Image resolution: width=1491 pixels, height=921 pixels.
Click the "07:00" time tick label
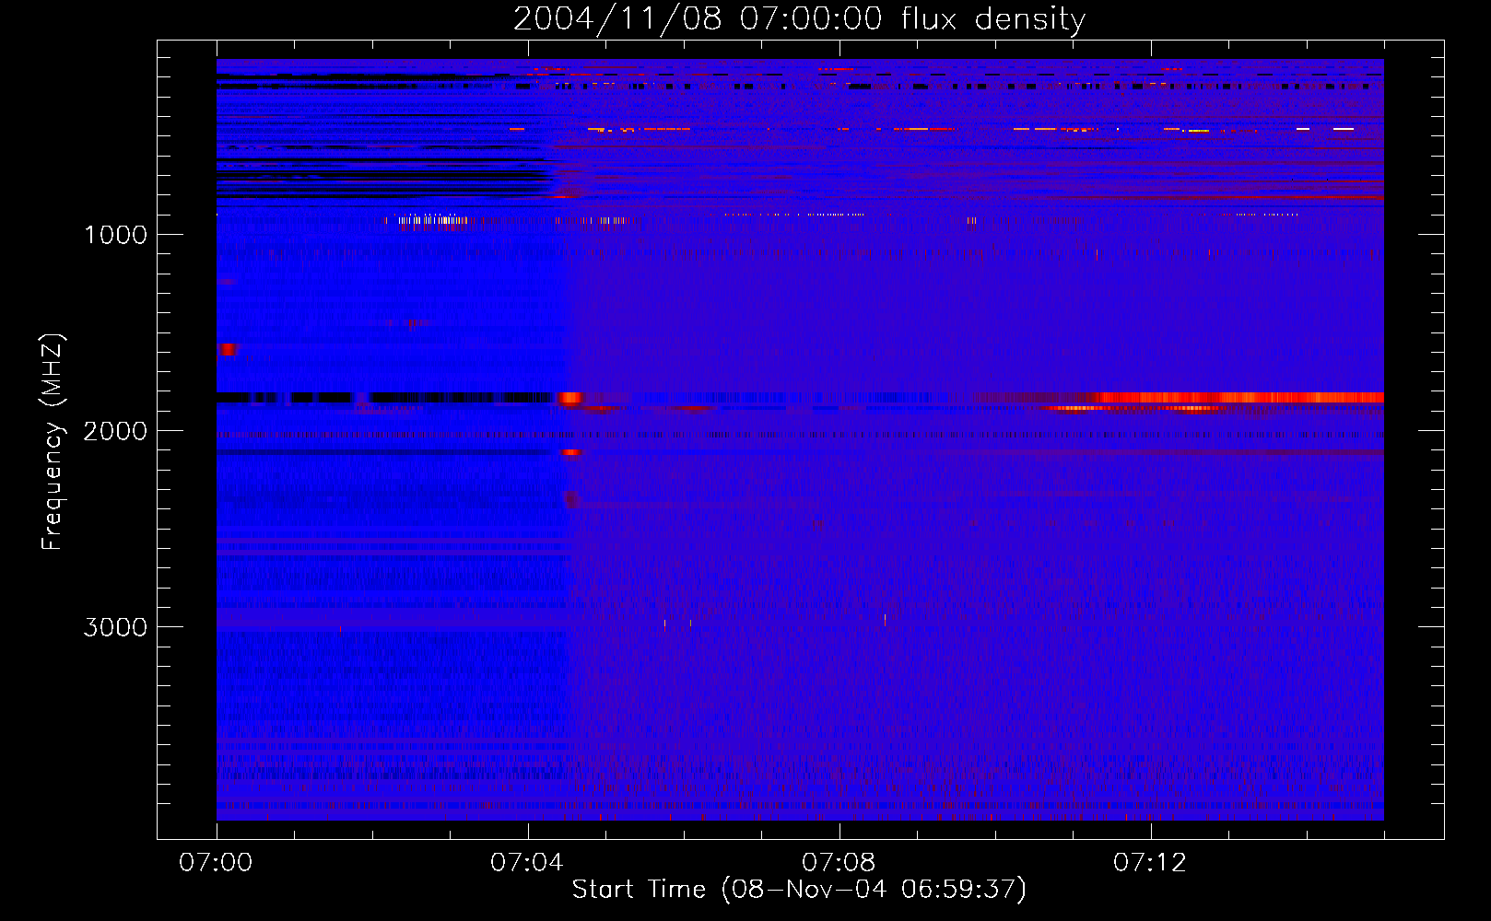[216, 863]
